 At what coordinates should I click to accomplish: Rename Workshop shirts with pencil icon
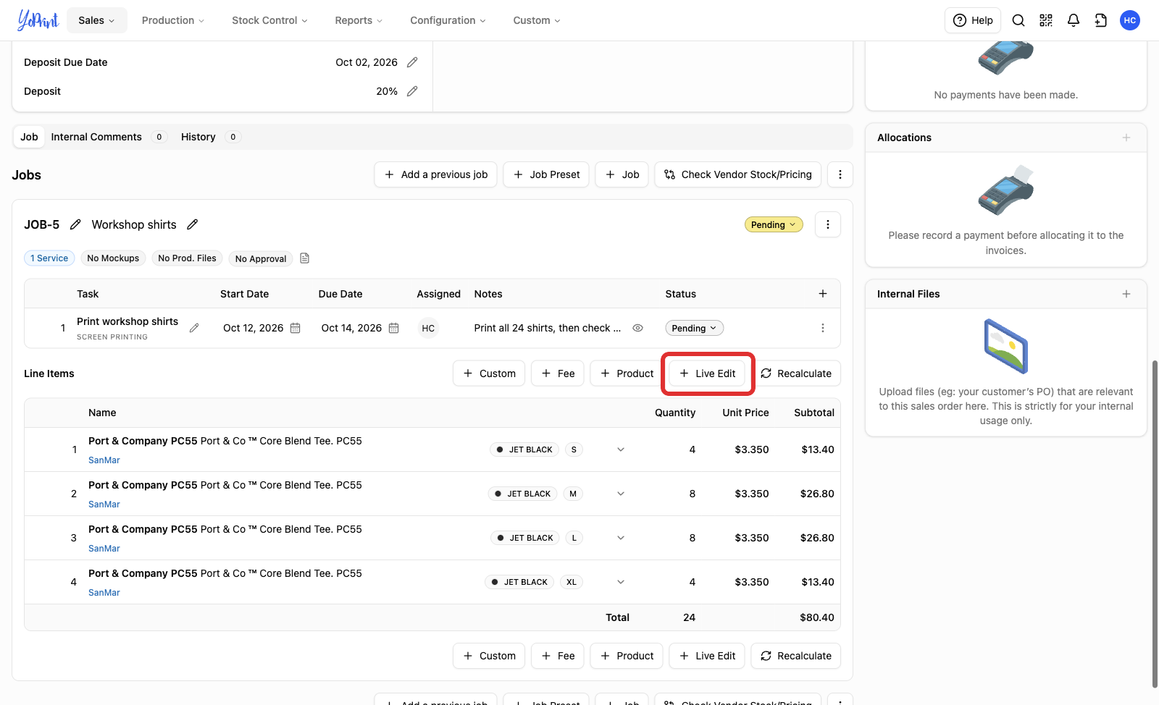192,224
